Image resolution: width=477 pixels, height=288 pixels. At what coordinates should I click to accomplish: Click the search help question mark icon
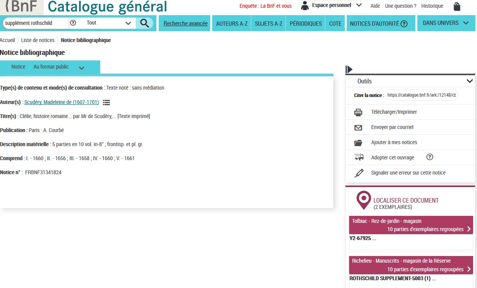tap(73, 23)
